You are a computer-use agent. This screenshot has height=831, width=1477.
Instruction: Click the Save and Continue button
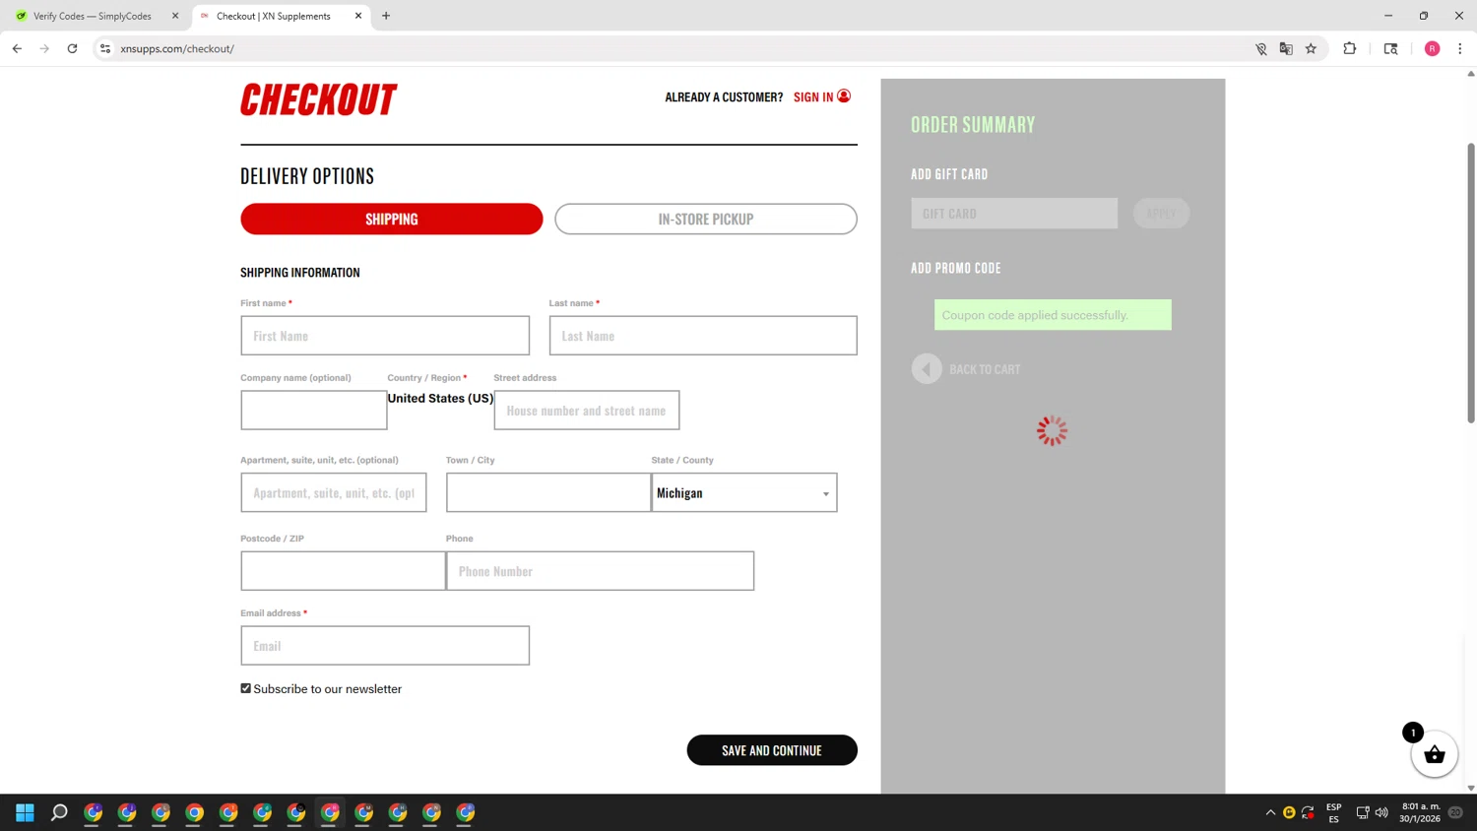point(772,750)
